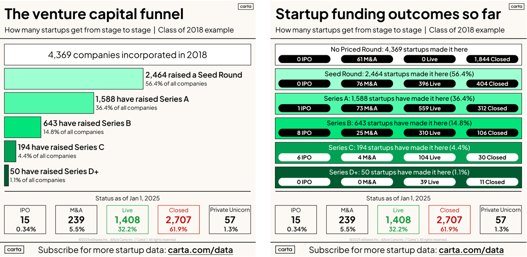Click the Carta logo beside "The venture capital funnel" title
This screenshot has width=527, height=257.
(246, 6)
